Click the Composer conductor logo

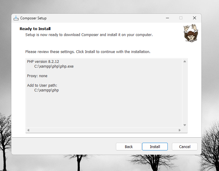[191, 33]
